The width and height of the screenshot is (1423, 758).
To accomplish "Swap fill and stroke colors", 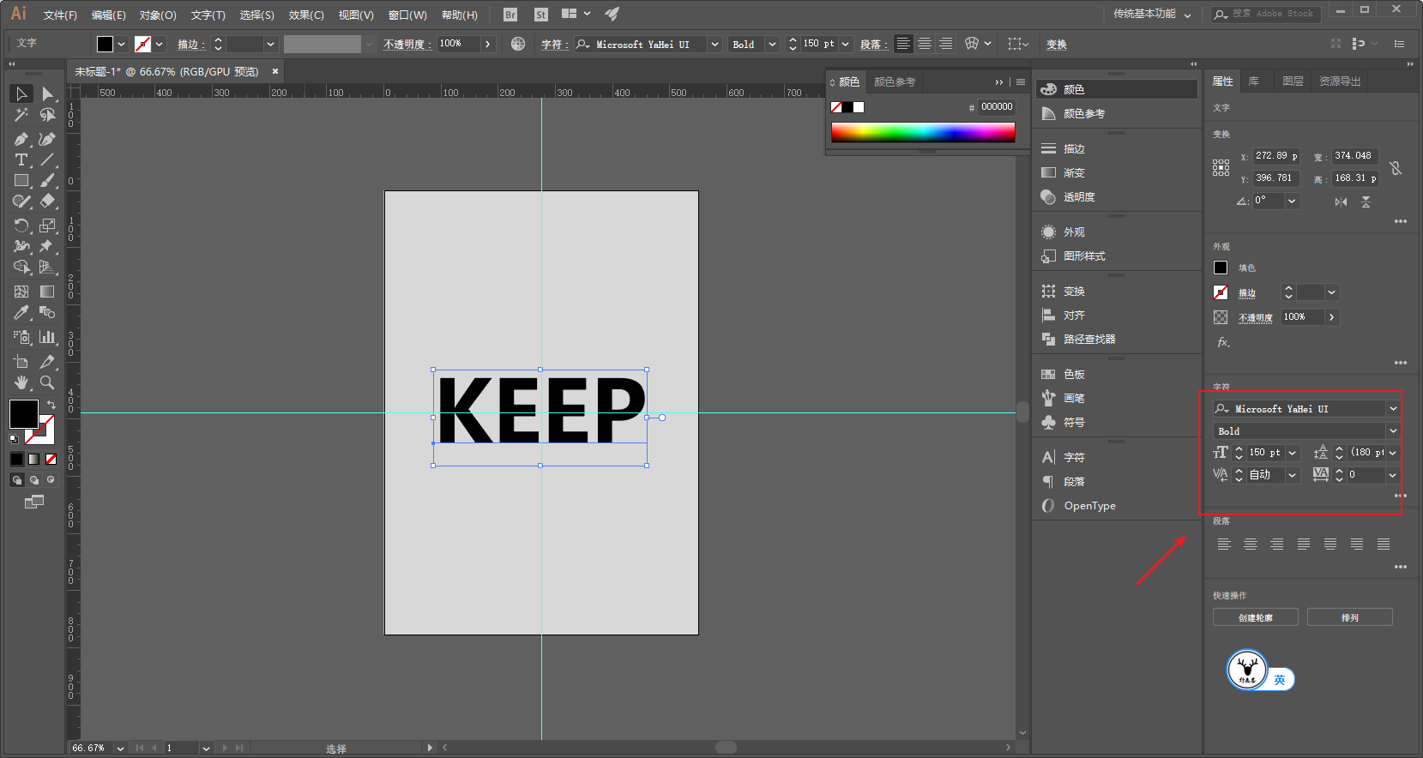I will point(51,405).
